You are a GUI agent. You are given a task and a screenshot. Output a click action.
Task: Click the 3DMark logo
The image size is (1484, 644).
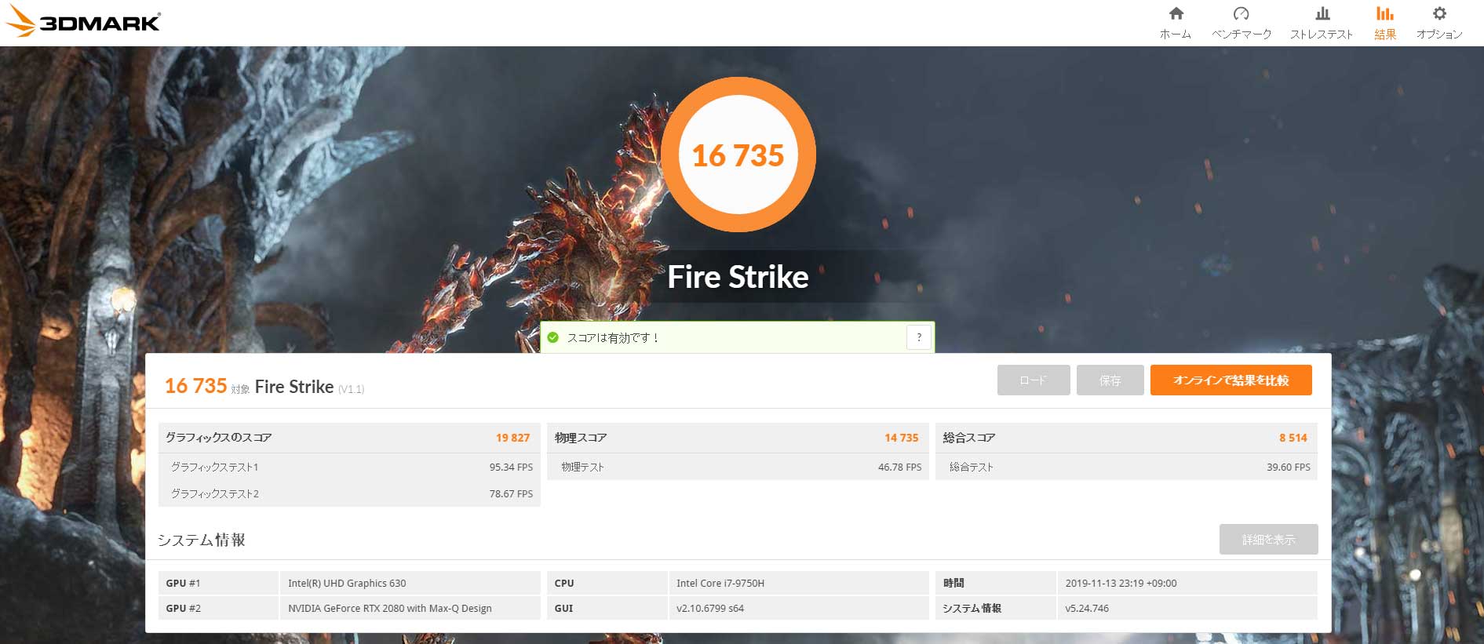(x=83, y=22)
